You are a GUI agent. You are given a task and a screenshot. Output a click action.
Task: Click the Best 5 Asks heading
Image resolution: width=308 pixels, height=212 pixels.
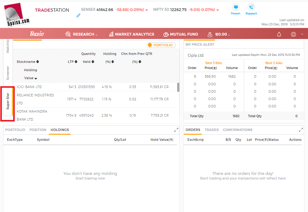(x=274, y=63)
